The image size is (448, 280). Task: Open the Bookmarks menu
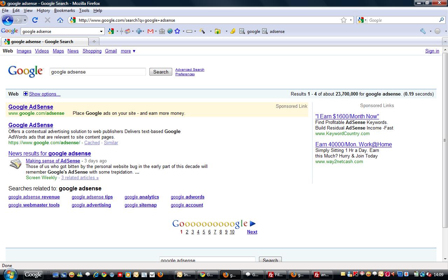(x=64, y=10)
